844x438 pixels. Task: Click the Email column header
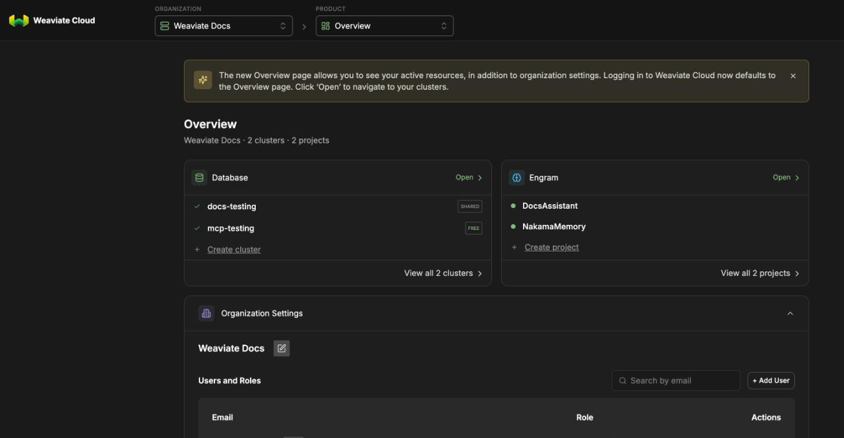[222, 417]
